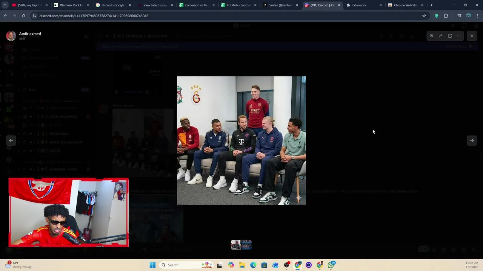
Task: Open OBS Studio from the taskbar
Action: coord(287,265)
